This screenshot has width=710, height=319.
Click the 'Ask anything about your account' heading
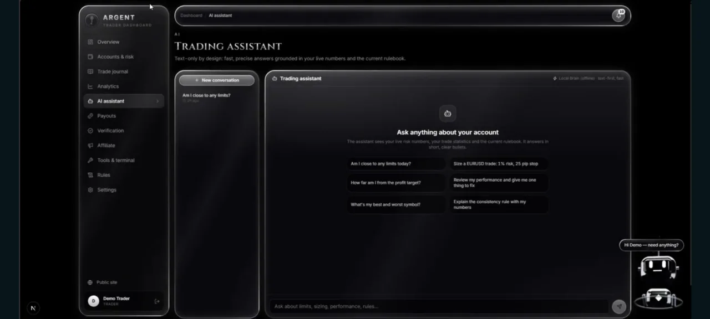point(448,132)
